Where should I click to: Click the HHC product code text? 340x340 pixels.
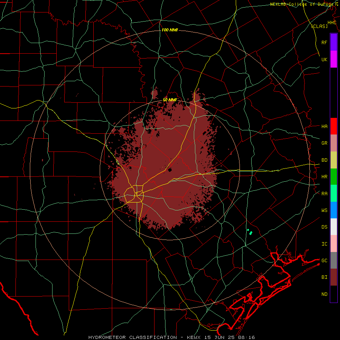[x=332, y=23]
